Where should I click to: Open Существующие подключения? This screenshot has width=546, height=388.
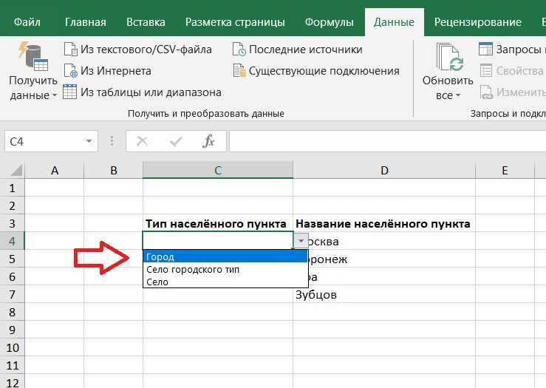[324, 71]
